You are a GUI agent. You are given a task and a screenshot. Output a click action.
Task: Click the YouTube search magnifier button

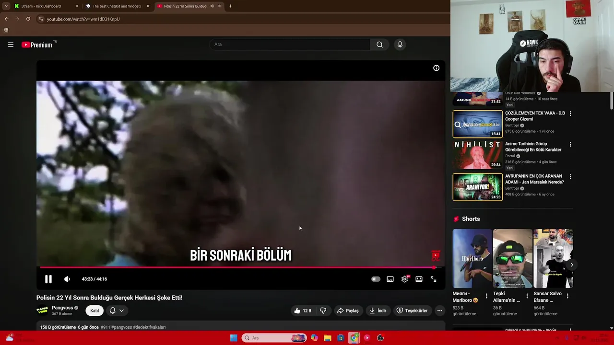click(379, 45)
